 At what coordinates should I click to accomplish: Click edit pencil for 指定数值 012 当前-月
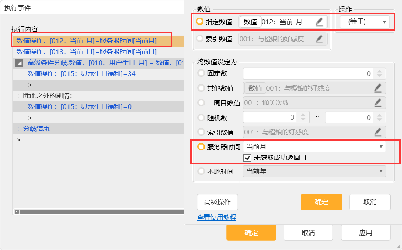[319, 22]
